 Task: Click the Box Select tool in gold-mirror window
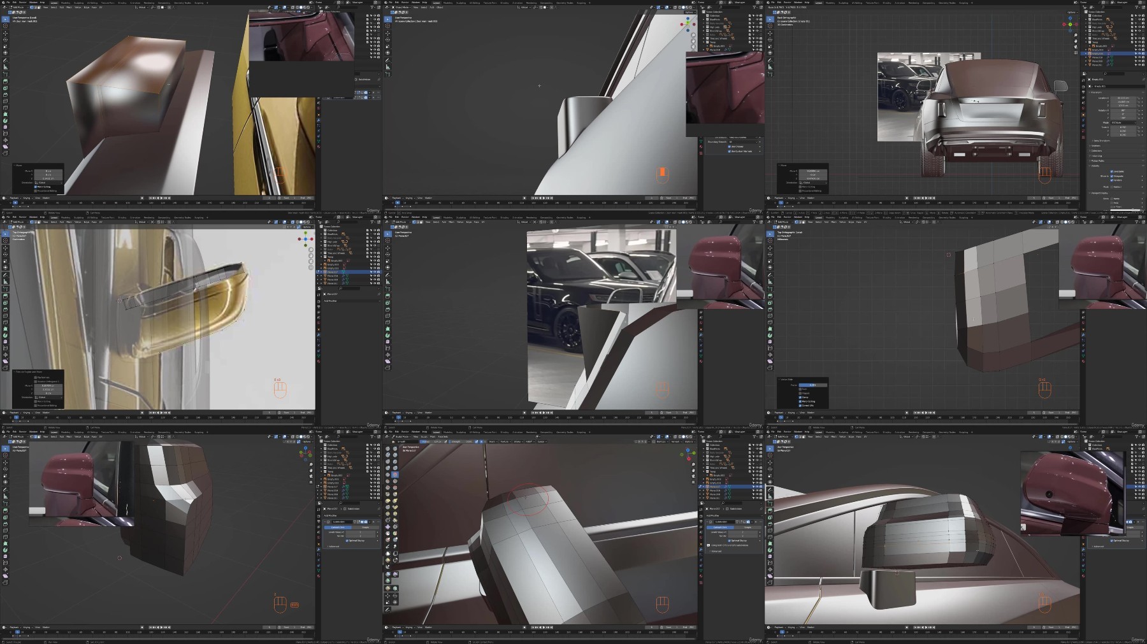click(5, 234)
